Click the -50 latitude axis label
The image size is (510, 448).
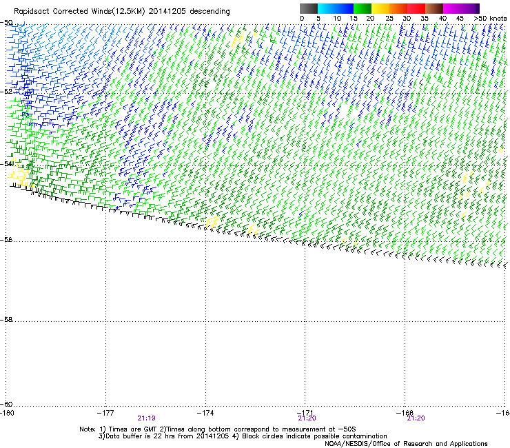[6, 23]
